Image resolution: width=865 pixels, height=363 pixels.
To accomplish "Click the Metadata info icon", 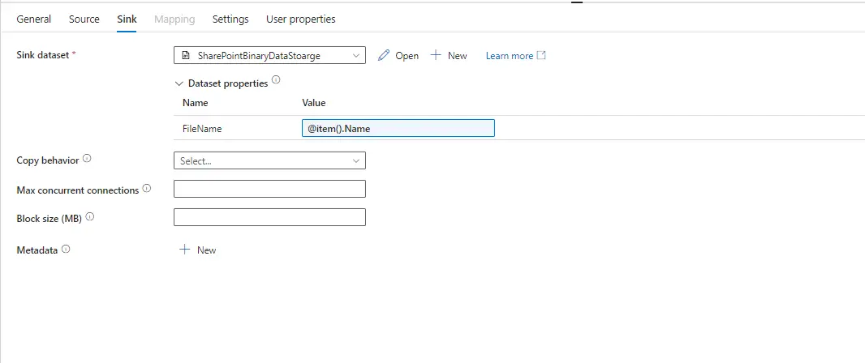I will tap(66, 250).
